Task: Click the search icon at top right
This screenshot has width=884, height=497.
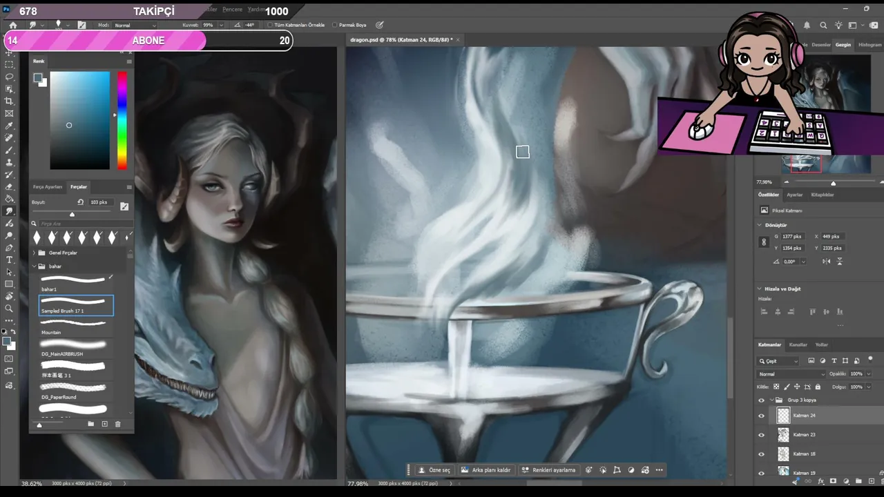Action: pyautogui.click(x=823, y=26)
